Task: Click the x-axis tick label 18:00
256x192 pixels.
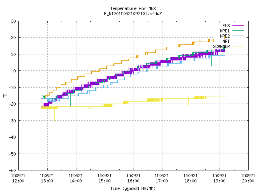Action: click(190, 181)
